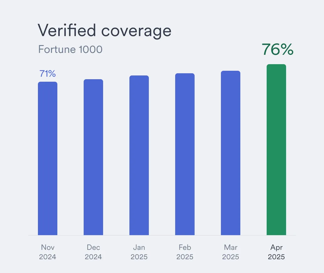Click the 76% value label
Viewport: 324px width, 273px height.
point(278,49)
